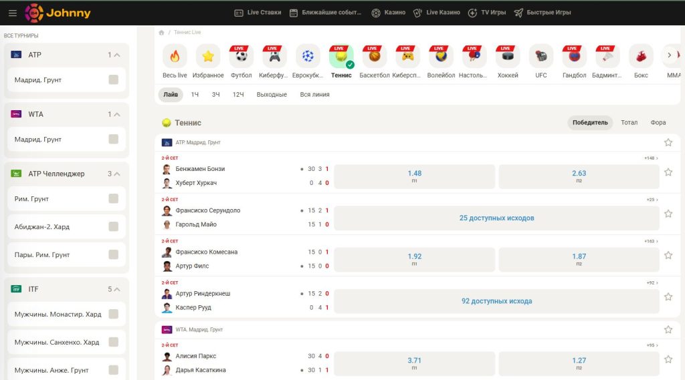The width and height of the screenshot is (685, 380).
Task: Favorite the ATP Мадрид tournament star
Action: [x=668, y=142]
